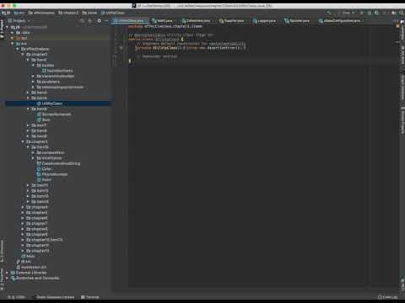This screenshot has height=303, width=405.
Task: Select Color class in tree
Action: 44,169
